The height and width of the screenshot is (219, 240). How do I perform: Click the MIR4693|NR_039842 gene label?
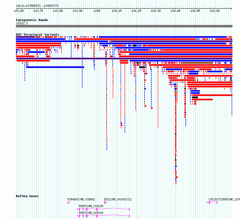click(81, 199)
